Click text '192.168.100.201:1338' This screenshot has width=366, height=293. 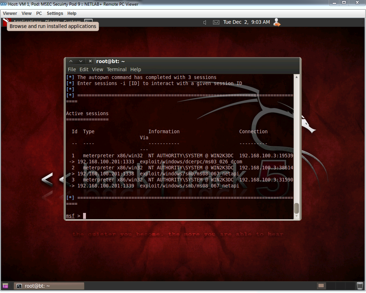106,174
